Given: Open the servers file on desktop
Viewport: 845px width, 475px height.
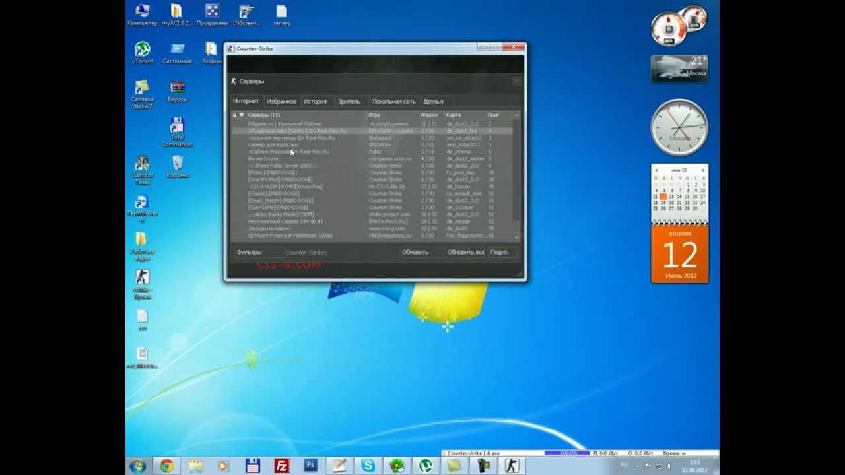Looking at the screenshot, I should pyautogui.click(x=281, y=15).
